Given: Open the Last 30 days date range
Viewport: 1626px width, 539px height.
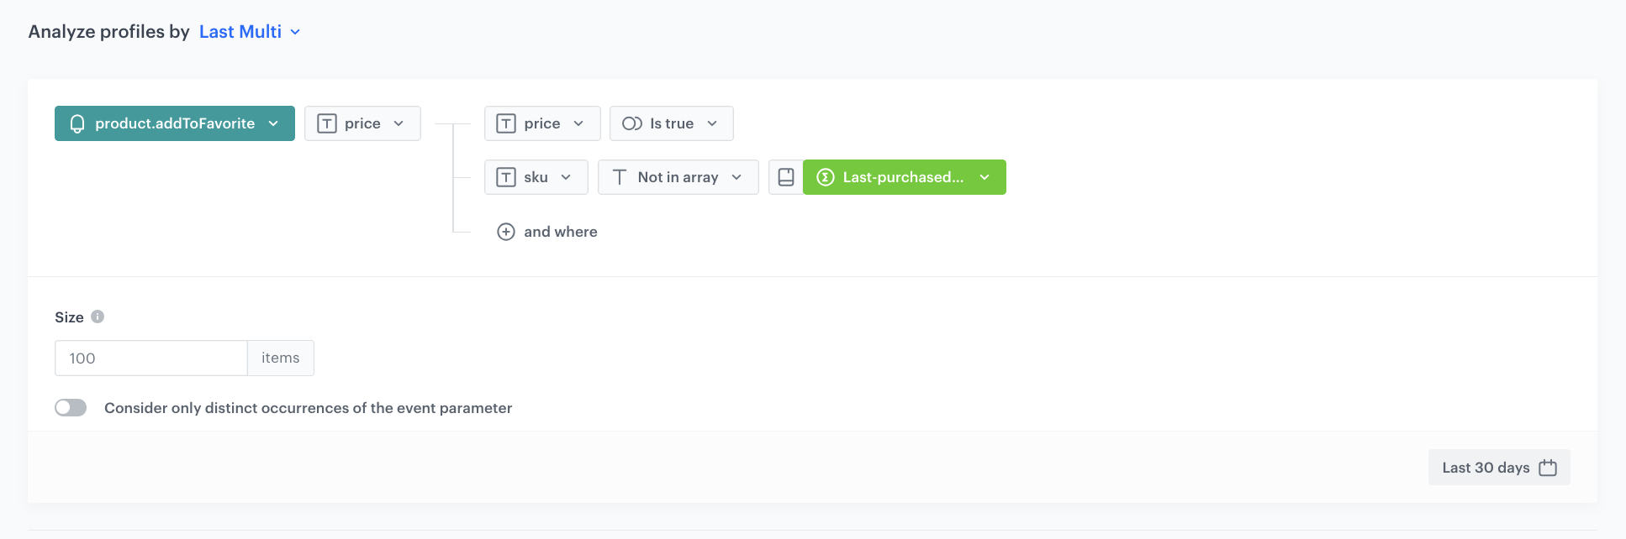Looking at the screenshot, I should click(x=1486, y=468).
